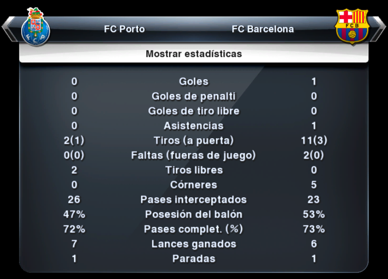Select the Tiros libres row

194,170
